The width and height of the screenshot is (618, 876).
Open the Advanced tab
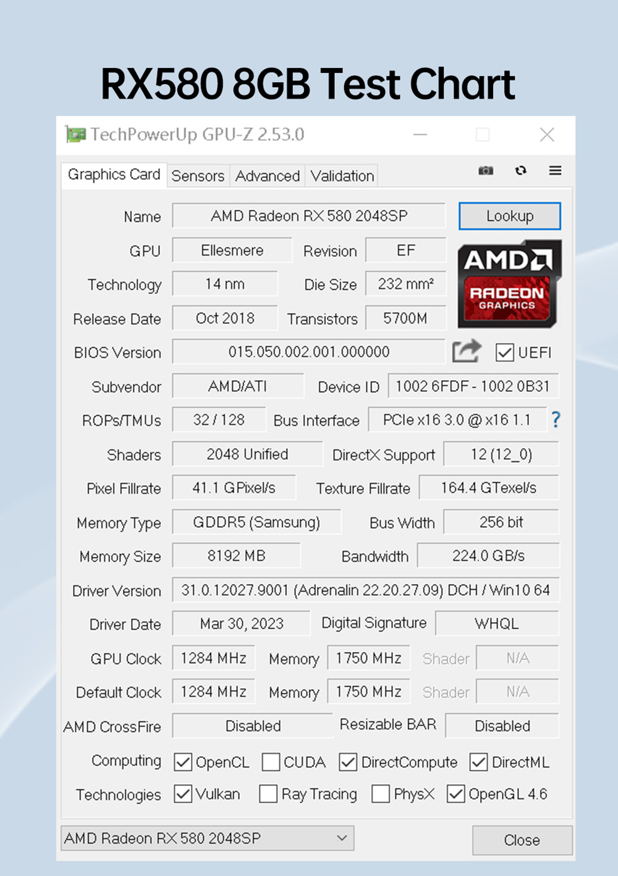(x=267, y=176)
